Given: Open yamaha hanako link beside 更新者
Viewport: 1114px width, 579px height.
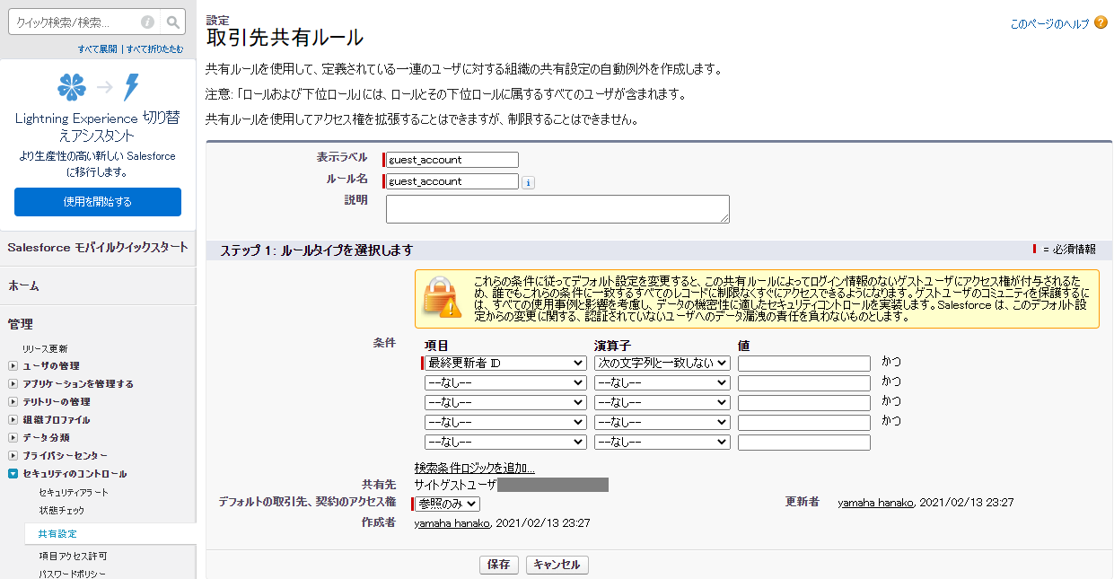Looking at the screenshot, I should pyautogui.click(x=876, y=503).
